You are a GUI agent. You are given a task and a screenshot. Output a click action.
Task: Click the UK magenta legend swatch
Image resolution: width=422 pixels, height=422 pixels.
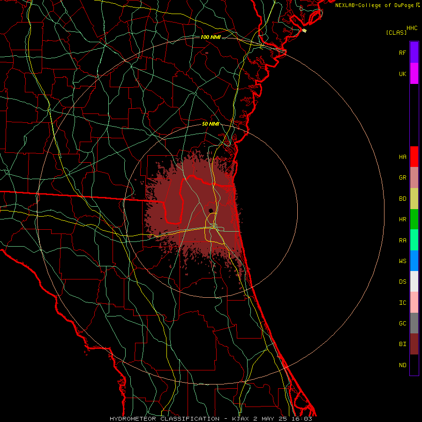click(x=414, y=74)
